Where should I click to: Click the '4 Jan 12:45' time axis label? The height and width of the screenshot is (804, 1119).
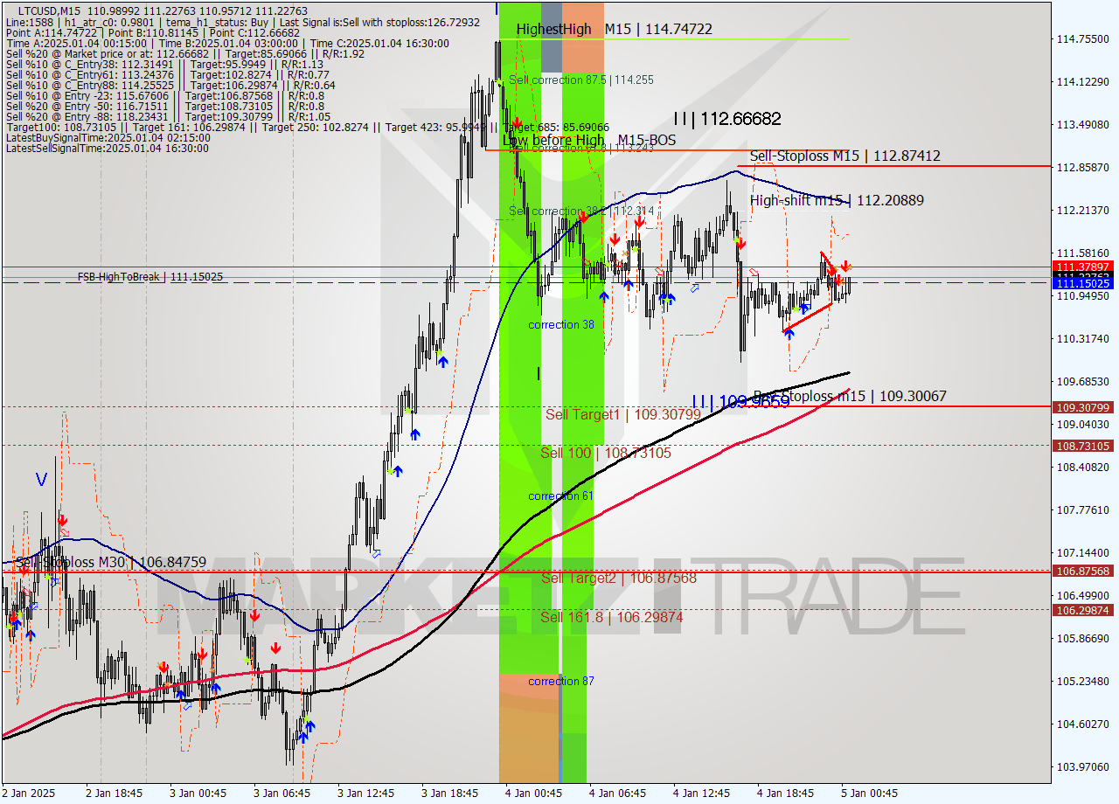(x=702, y=793)
